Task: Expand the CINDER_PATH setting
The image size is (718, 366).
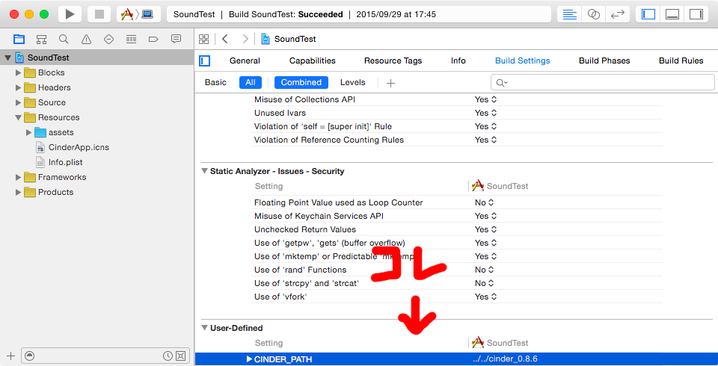Action: pos(249,359)
